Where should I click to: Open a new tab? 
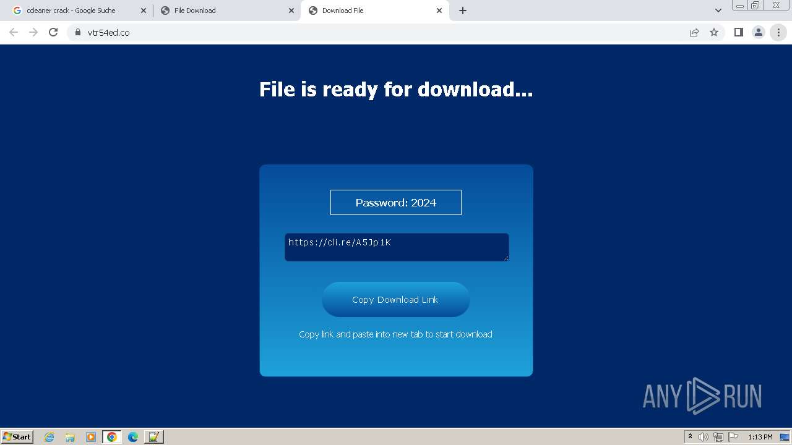click(462, 11)
